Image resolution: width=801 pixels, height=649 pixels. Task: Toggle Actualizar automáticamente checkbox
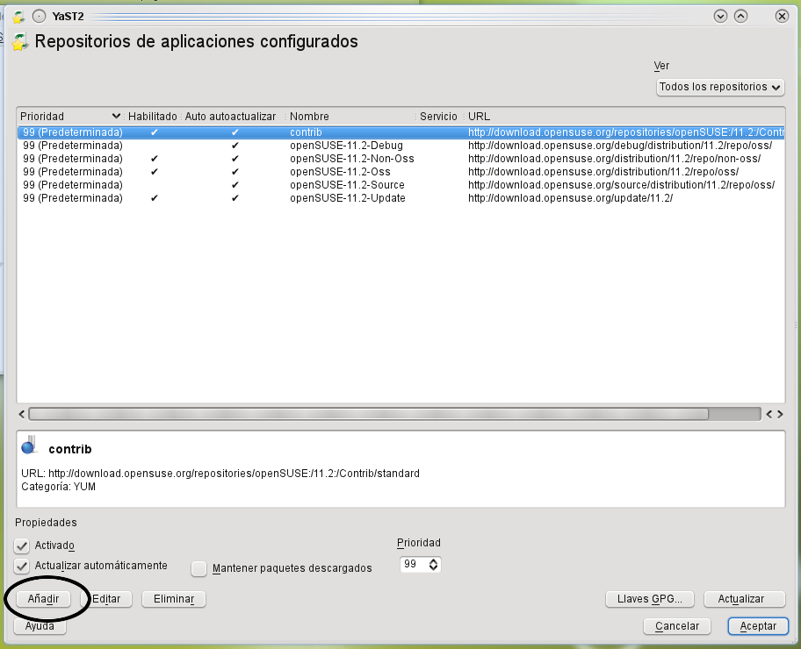(22, 566)
